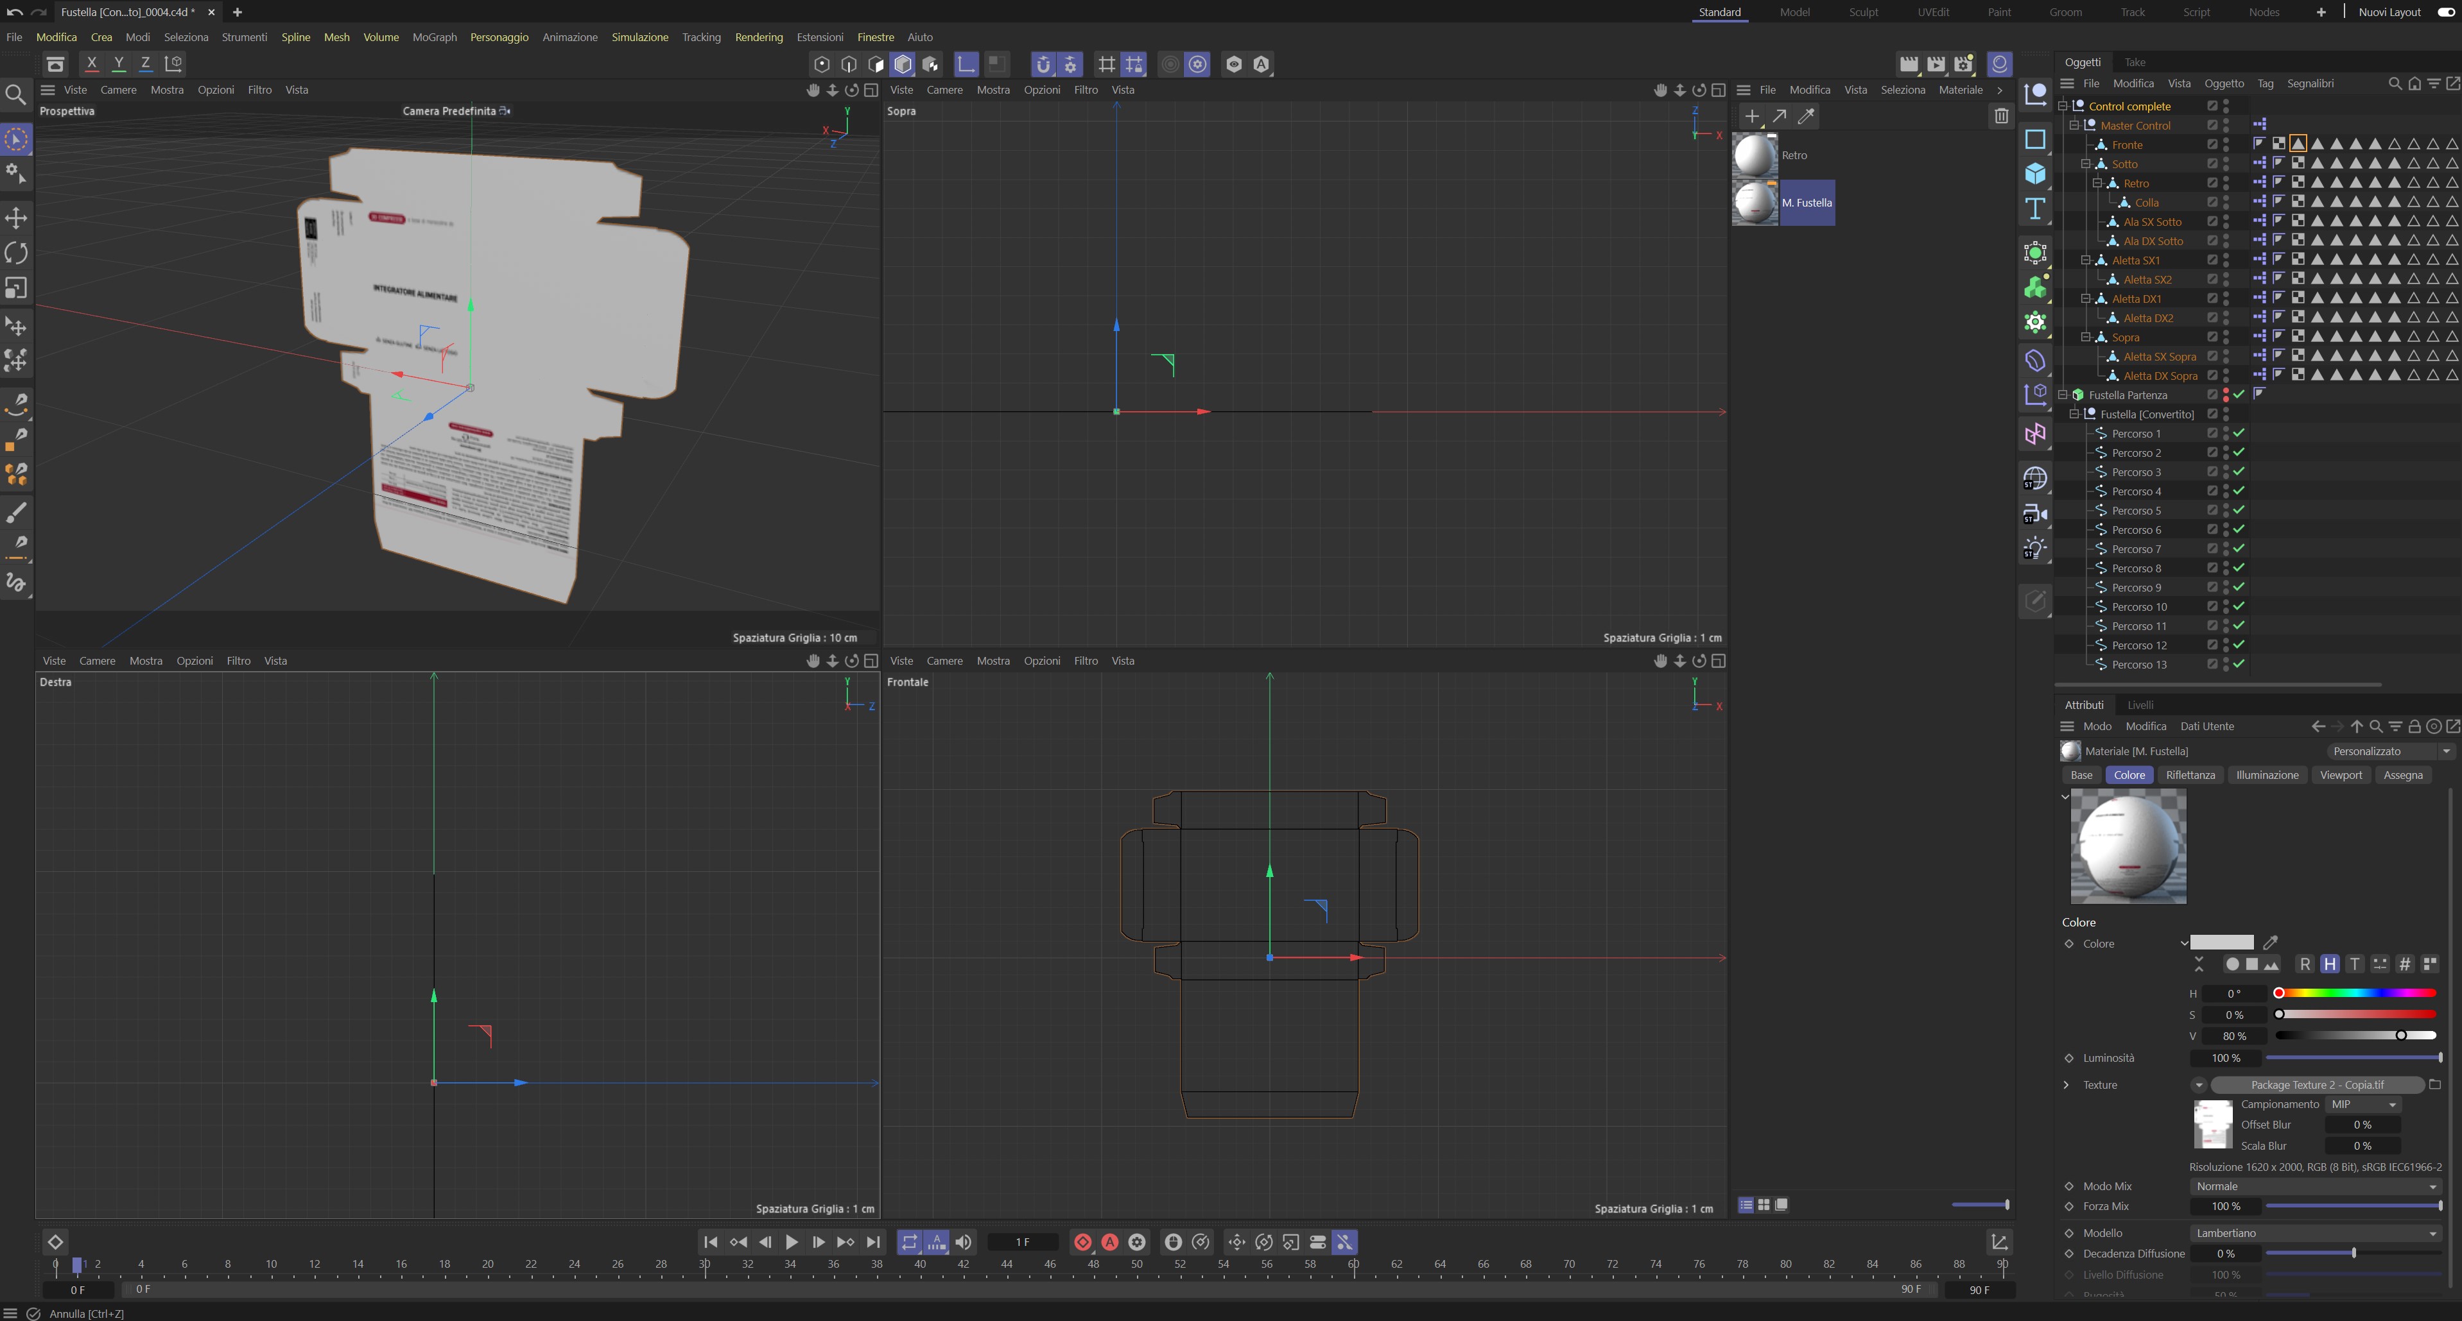Select the Scale tool in left toolbar

(x=16, y=287)
